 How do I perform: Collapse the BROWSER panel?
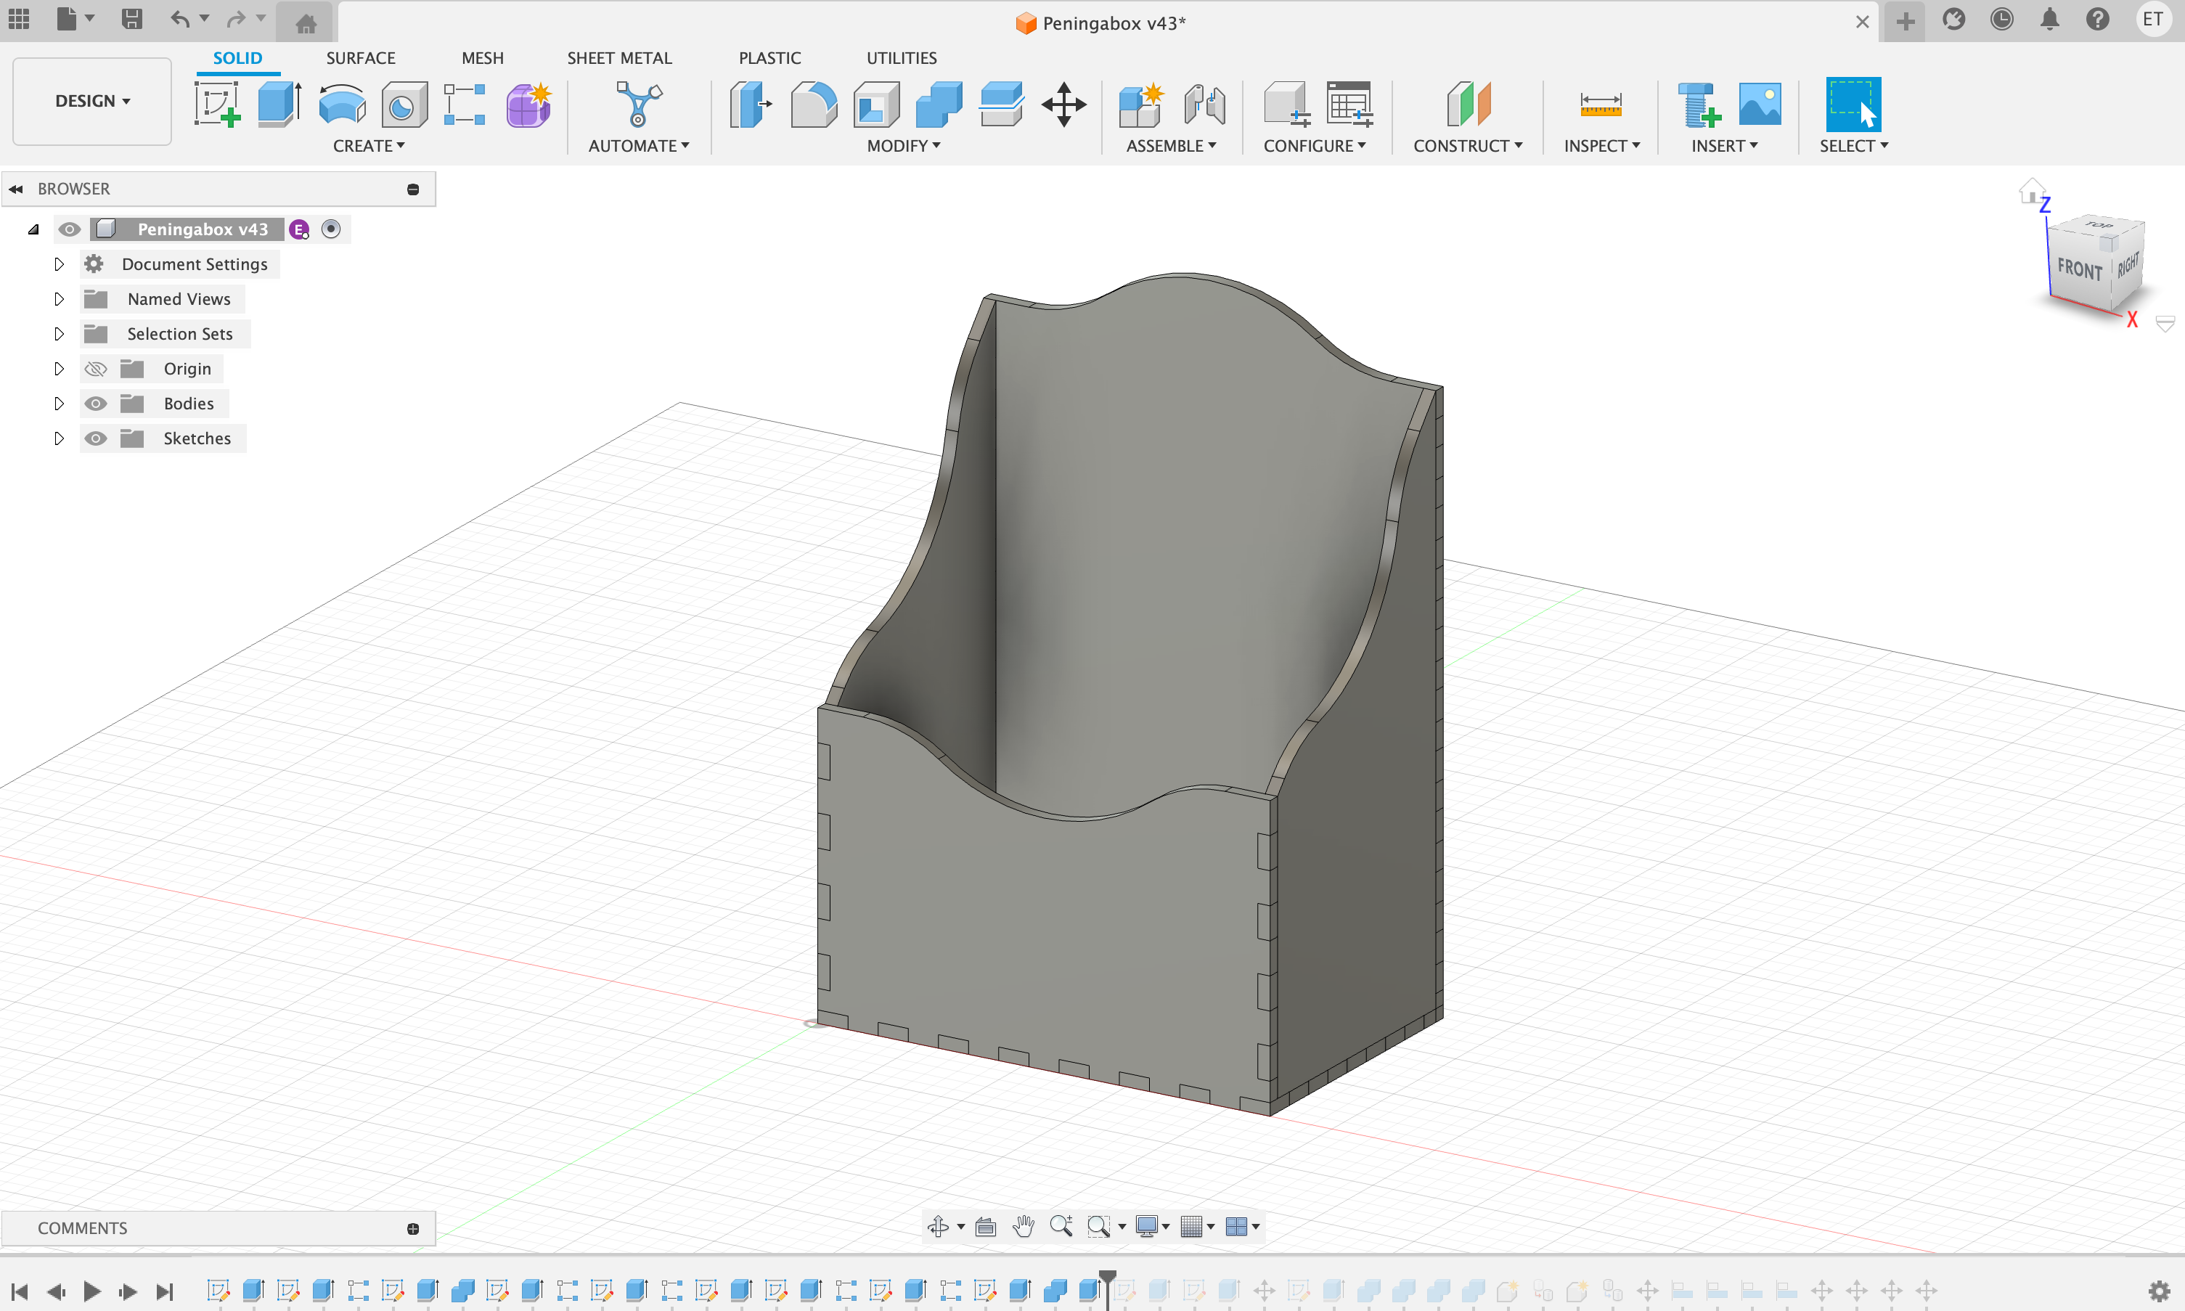(x=16, y=189)
